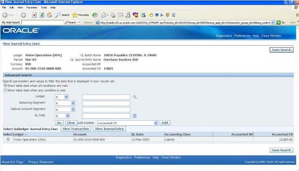Click the browser Refresh icon

click(x=42, y=15)
